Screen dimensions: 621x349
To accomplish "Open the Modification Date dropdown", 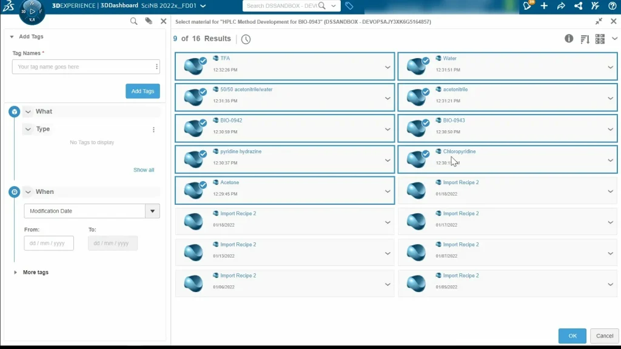I will [x=152, y=211].
